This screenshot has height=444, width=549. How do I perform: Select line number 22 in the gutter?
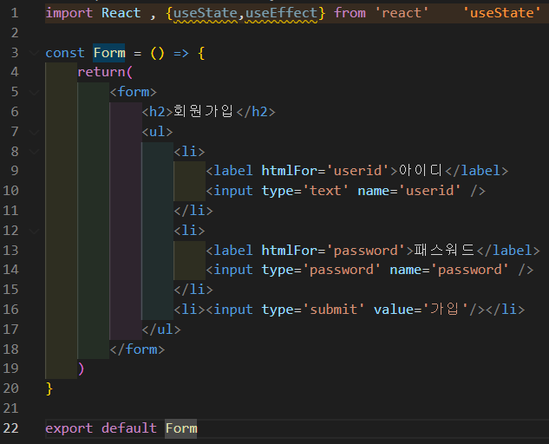pos(11,428)
